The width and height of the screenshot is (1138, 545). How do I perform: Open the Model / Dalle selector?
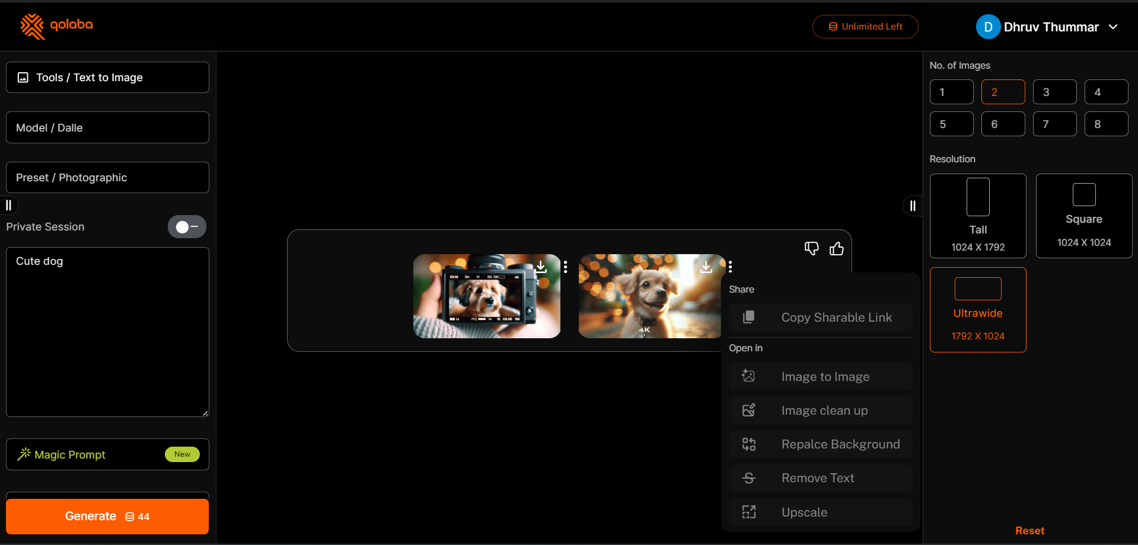coord(107,128)
